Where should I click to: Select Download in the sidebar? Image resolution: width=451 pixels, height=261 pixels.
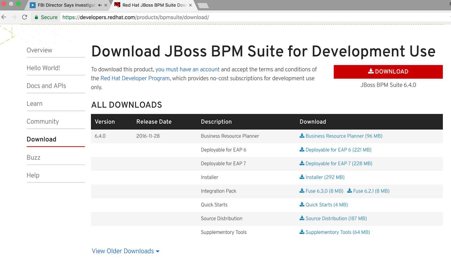[x=41, y=139]
